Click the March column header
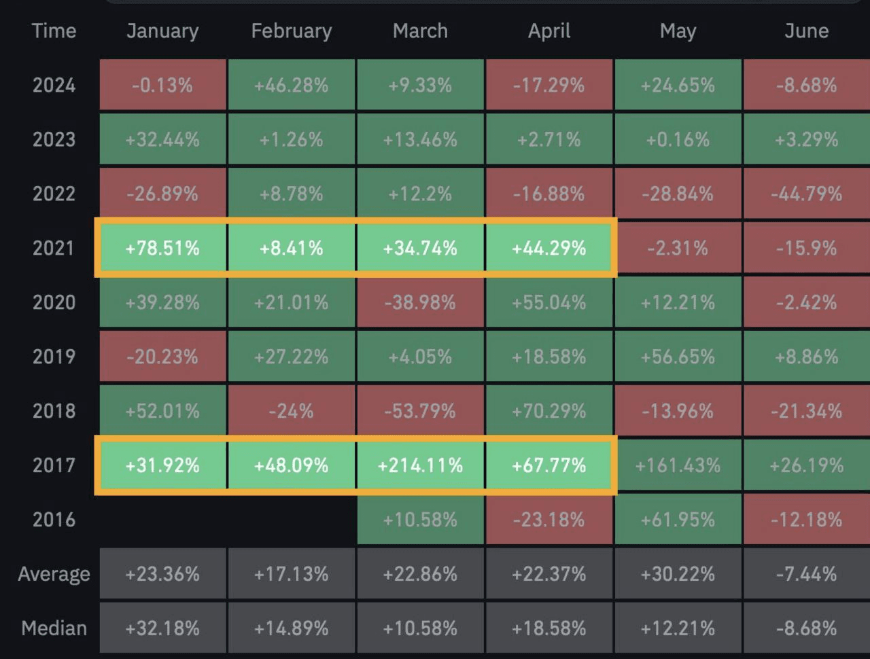 [x=420, y=31]
